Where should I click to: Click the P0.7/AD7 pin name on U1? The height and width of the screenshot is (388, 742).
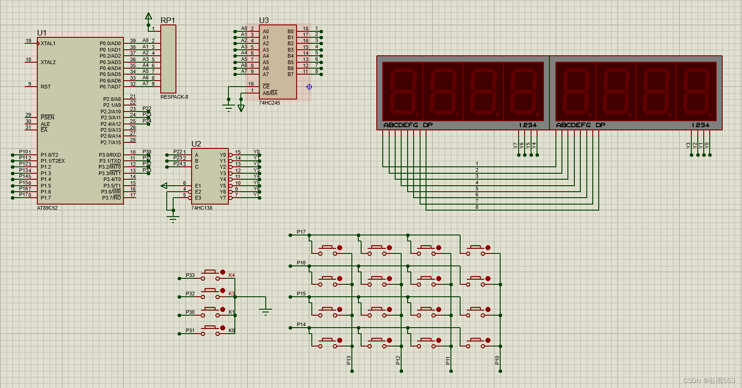click(110, 87)
